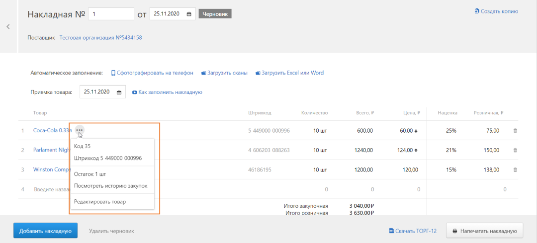The height and width of the screenshot is (243, 537).
Task: Open calendar in invoice date field
Action: pyautogui.click(x=189, y=14)
